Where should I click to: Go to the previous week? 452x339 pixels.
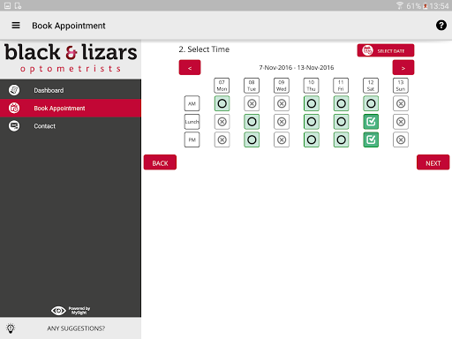click(x=190, y=68)
